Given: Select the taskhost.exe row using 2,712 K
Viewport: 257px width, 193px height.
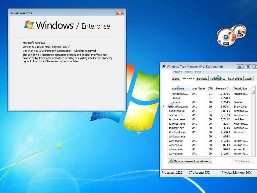Looking at the screenshot, I should pos(209,119).
